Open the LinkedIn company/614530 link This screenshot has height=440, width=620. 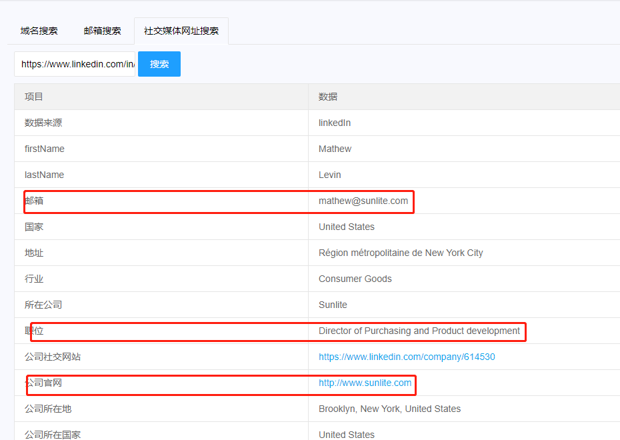407,357
